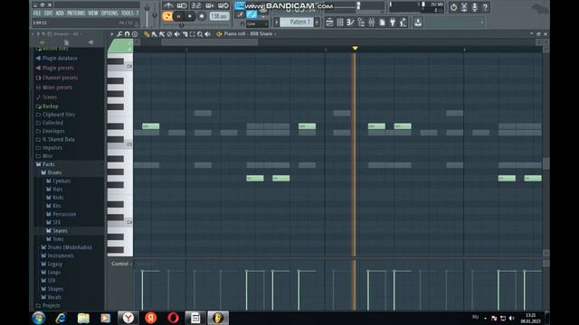Toggle overdub blend recording button

click(209, 5)
